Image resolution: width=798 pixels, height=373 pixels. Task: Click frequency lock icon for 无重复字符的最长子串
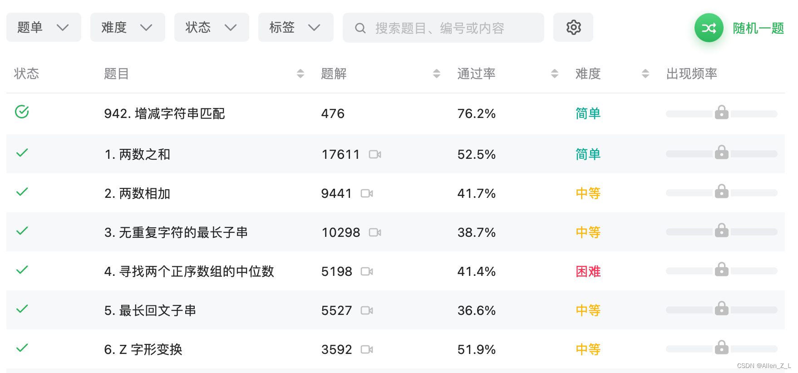point(721,230)
